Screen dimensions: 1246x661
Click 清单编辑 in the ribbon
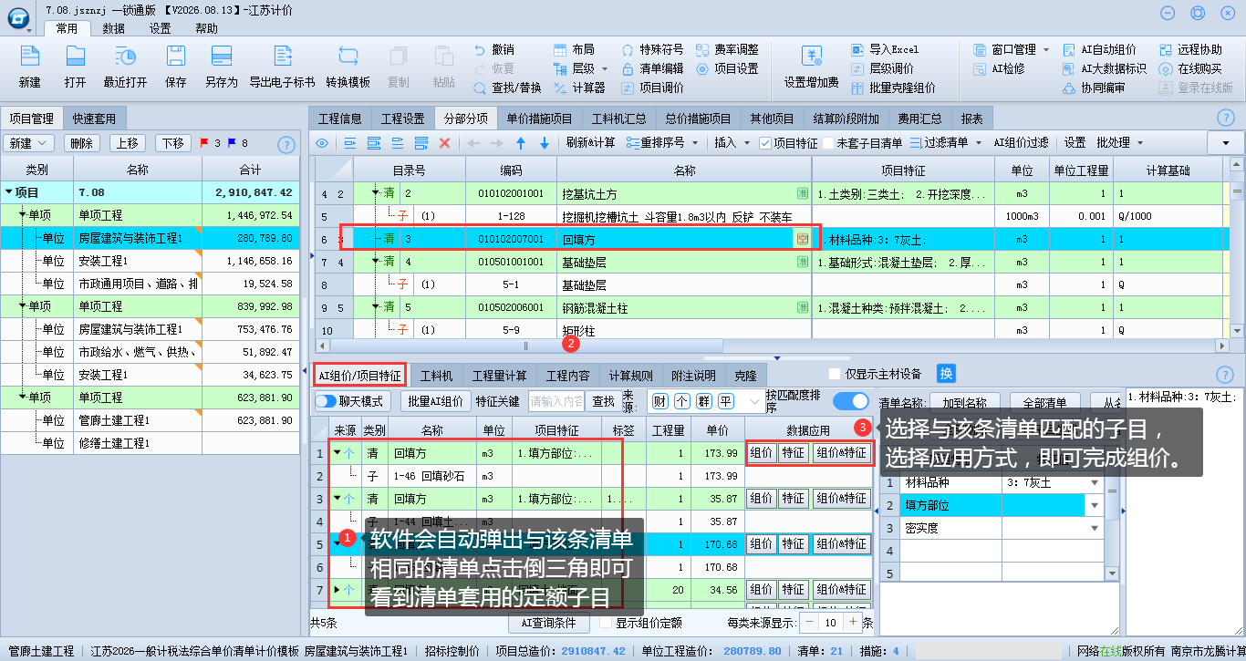(x=652, y=68)
